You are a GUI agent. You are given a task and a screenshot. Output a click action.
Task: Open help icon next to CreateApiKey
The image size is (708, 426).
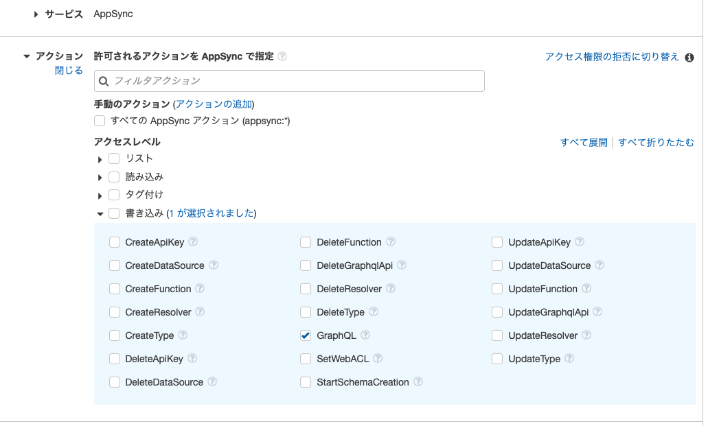click(x=193, y=242)
